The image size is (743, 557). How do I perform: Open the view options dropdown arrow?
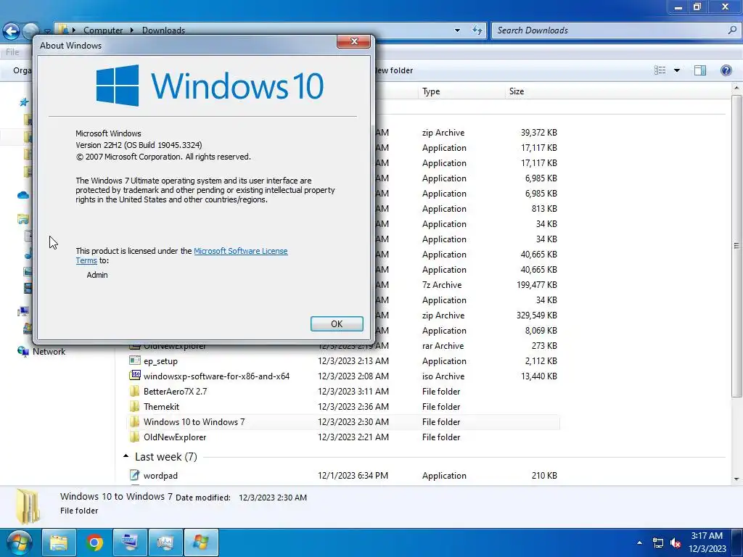[x=677, y=70]
